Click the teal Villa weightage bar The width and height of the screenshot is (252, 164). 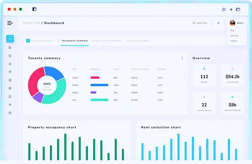coord(99,100)
